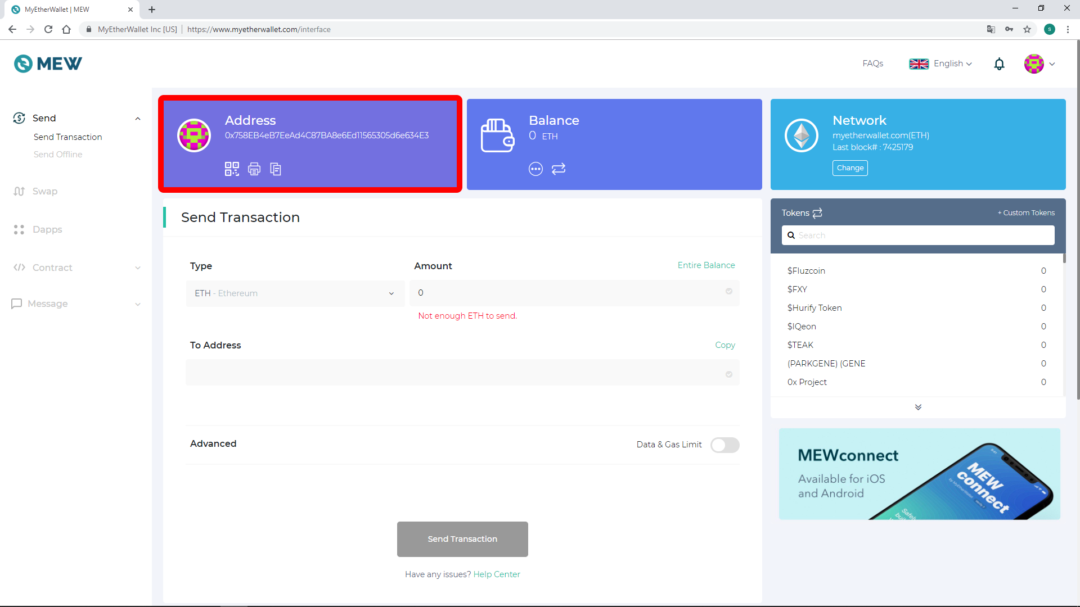
Task: Click the Last block# text
Action: (872, 147)
